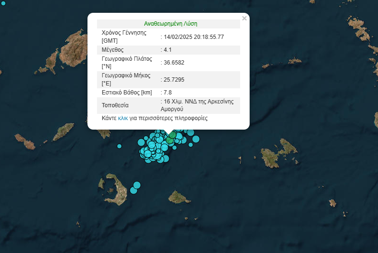
Task: Select the cyan marker in the top-left map corner
Action: coord(4,3)
